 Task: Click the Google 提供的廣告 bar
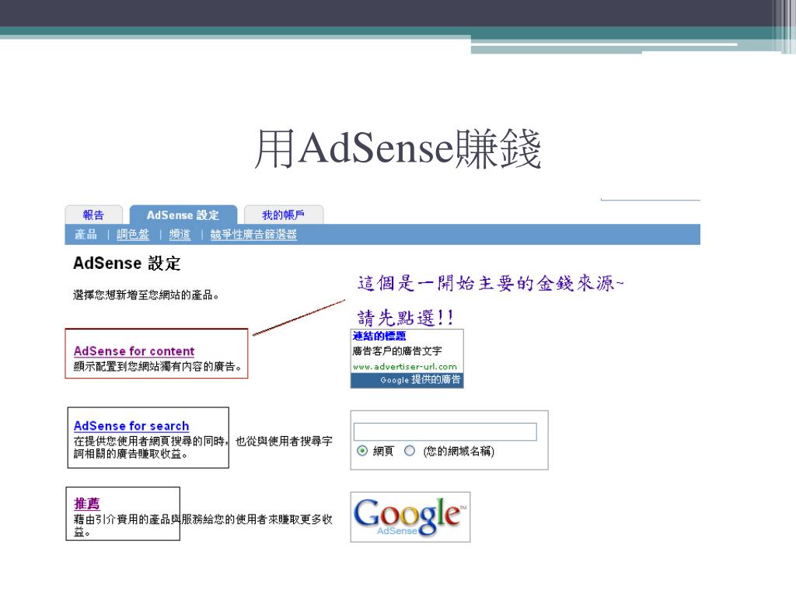click(x=407, y=380)
